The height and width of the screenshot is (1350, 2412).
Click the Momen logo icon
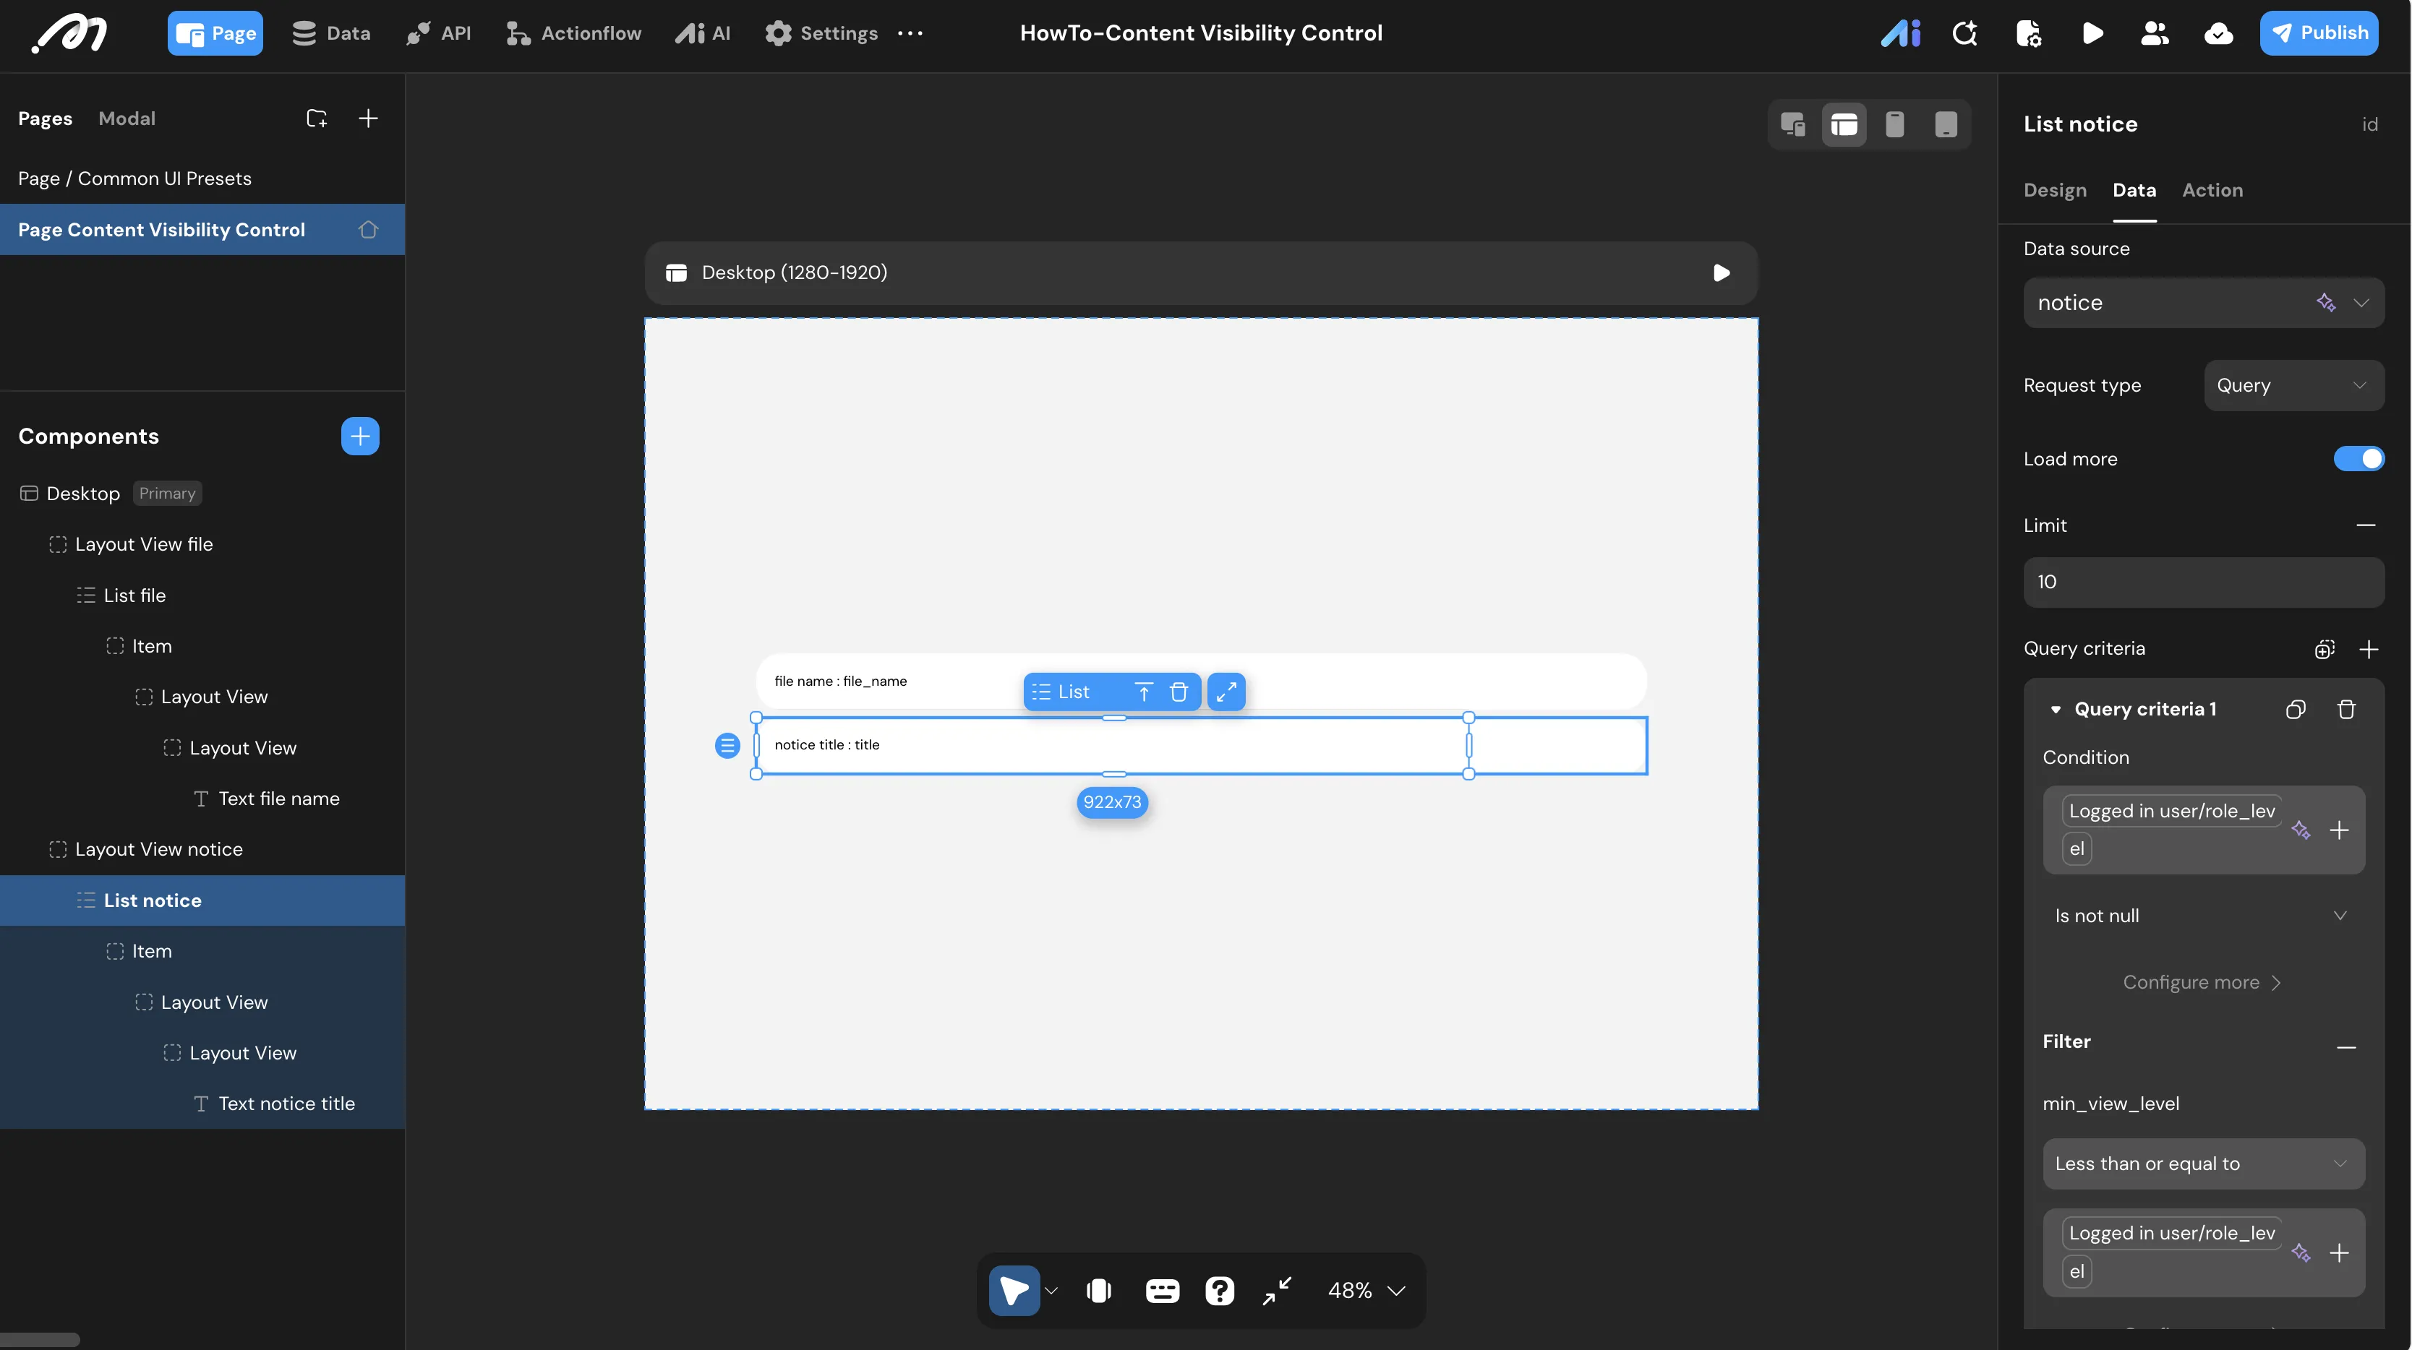point(69,34)
